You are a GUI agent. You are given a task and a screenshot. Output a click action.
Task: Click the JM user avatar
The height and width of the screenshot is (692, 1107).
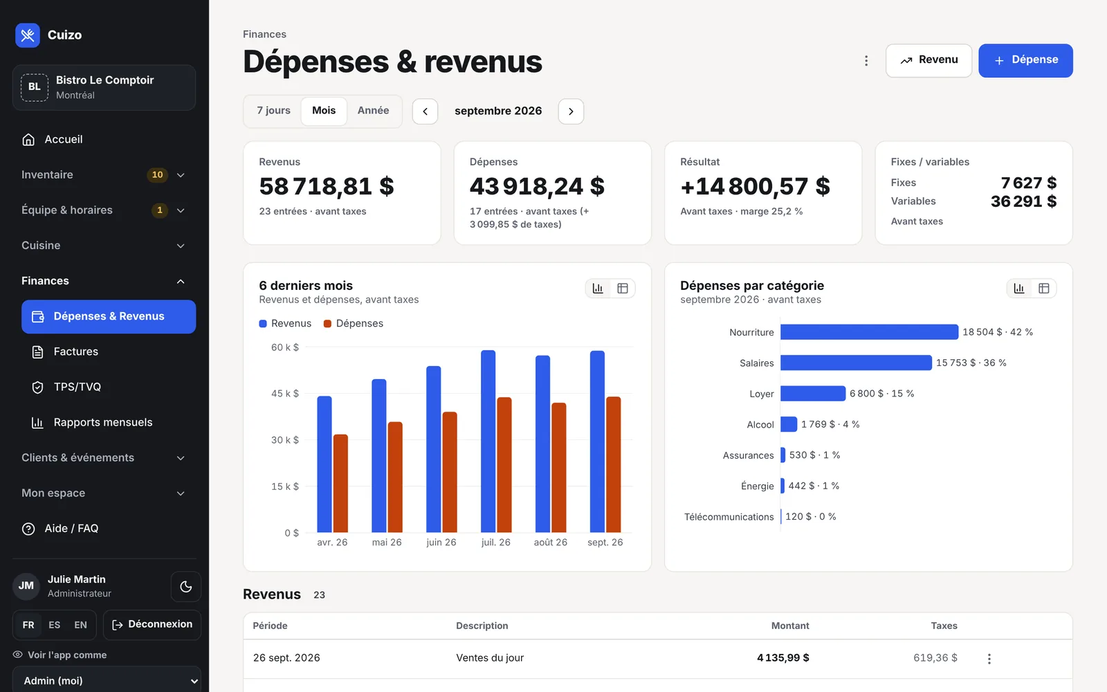(x=26, y=586)
